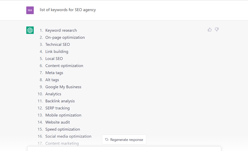Click the user prompt text about SEO agency
This screenshot has width=248, height=151.
point(68,10)
